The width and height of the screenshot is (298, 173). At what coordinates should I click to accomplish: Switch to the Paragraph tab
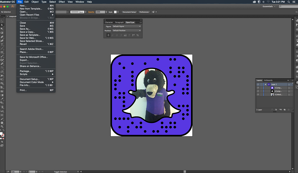[119, 22]
